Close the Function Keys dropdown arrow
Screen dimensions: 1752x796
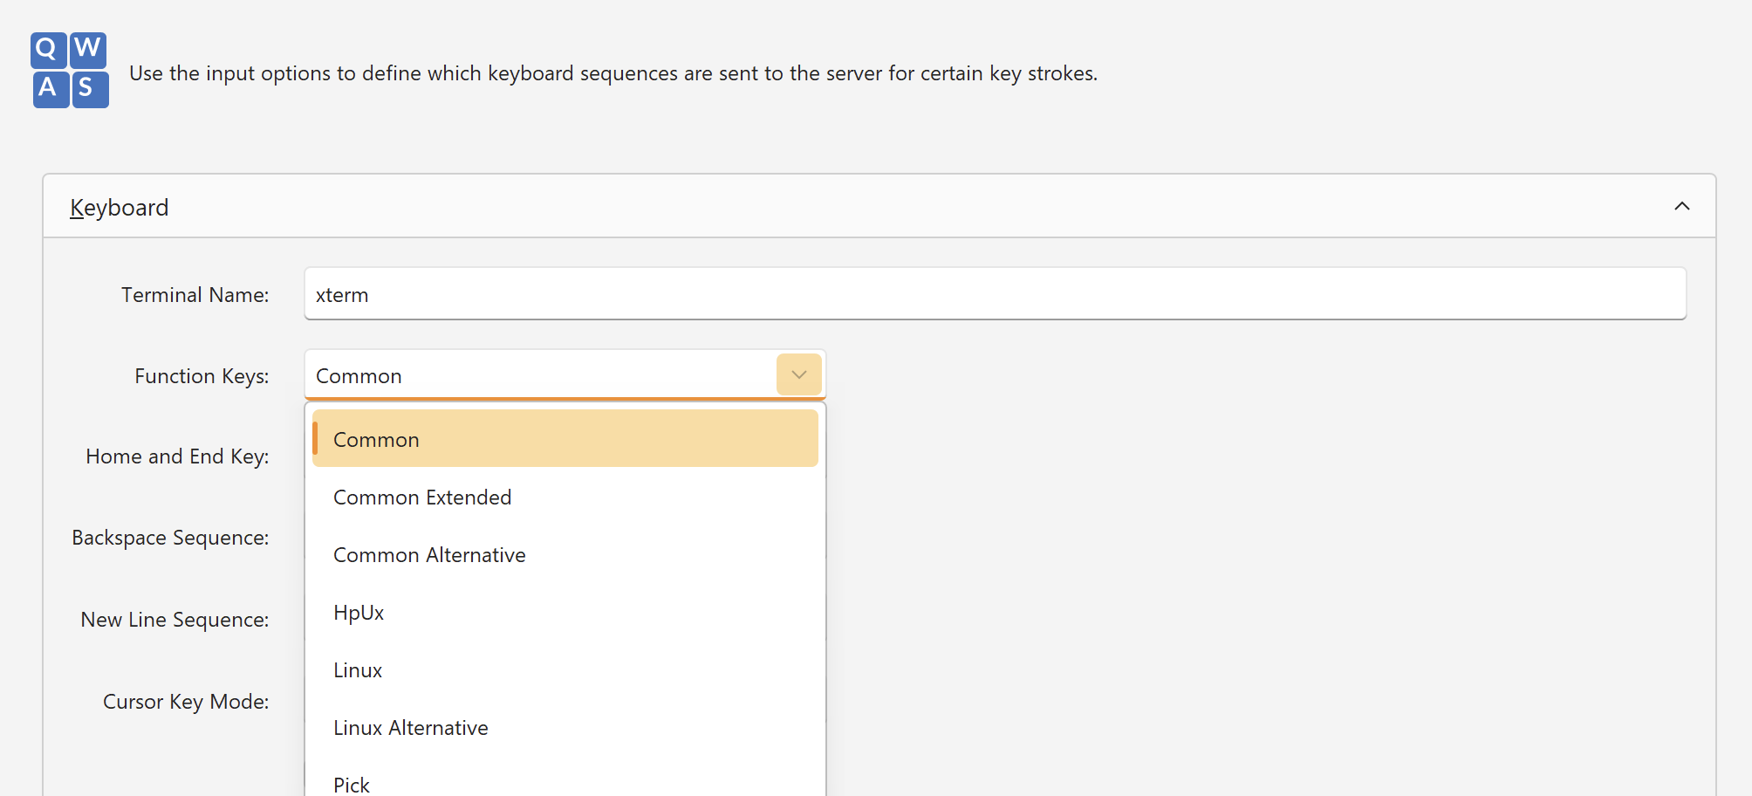[798, 375]
